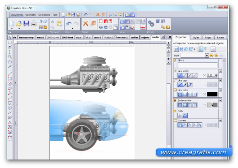The height and width of the screenshot is (168, 238).
Task: Click the large Open folder icon in File group
Action: (x=19, y=23)
